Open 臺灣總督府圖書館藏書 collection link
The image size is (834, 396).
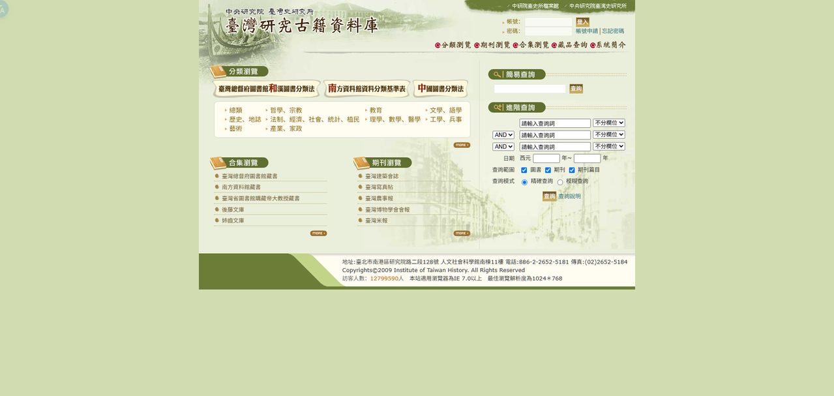pos(250,176)
